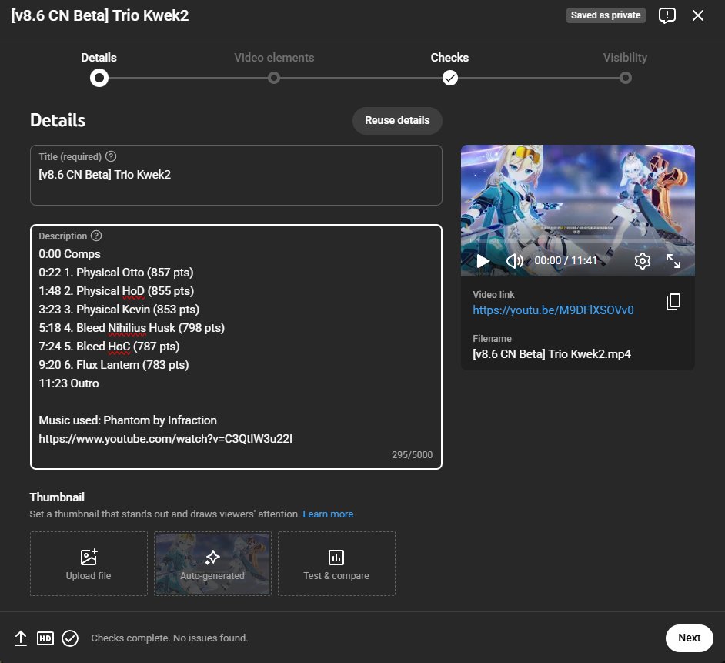Click the Details step circle marker
Viewport: 725px width, 663px height.
pos(99,78)
